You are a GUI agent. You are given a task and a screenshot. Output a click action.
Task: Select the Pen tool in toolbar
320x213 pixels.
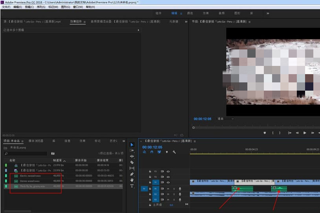(x=132, y=174)
